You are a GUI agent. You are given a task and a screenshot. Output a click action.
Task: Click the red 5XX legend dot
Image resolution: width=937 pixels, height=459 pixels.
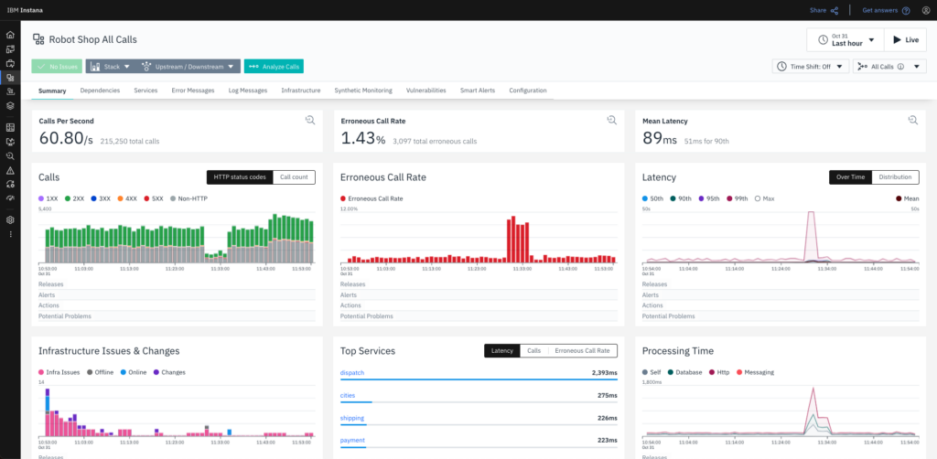(145, 198)
